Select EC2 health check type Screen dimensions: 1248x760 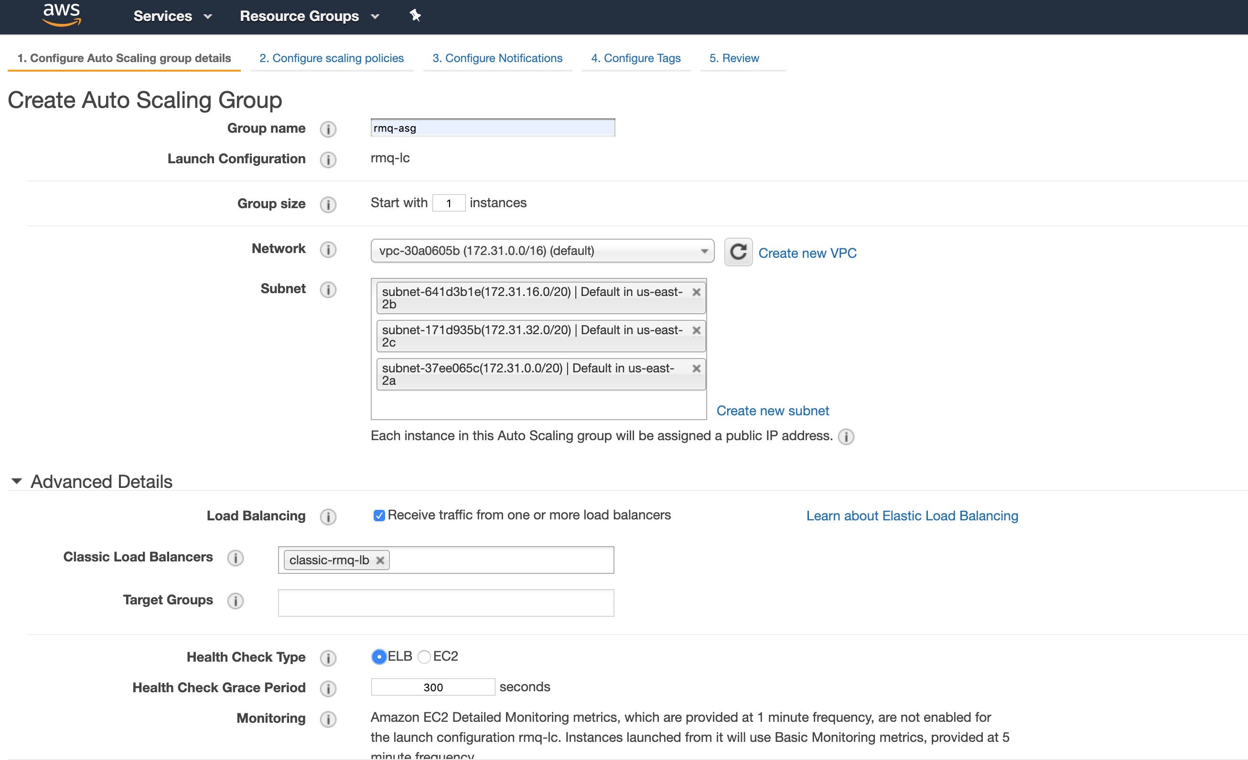pyautogui.click(x=424, y=657)
